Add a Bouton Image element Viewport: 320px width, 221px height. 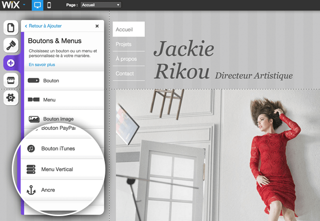(64, 119)
